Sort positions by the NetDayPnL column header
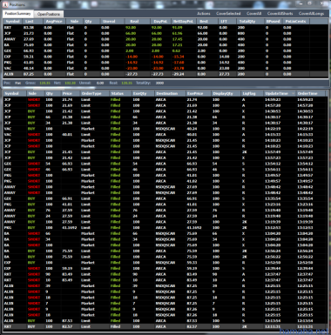The width and height of the screenshot is (331, 335). coord(184,22)
